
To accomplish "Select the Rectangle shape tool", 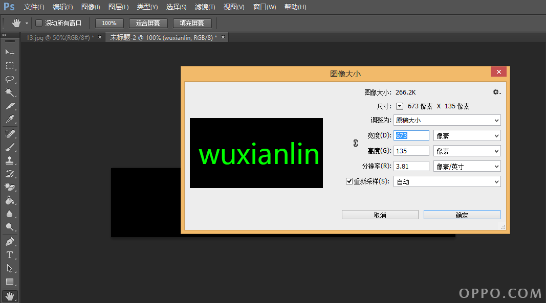I will (x=10, y=282).
